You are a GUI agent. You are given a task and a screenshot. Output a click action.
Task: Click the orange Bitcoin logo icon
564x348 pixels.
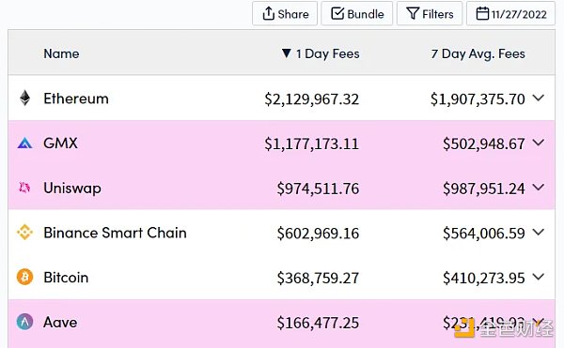point(24,277)
